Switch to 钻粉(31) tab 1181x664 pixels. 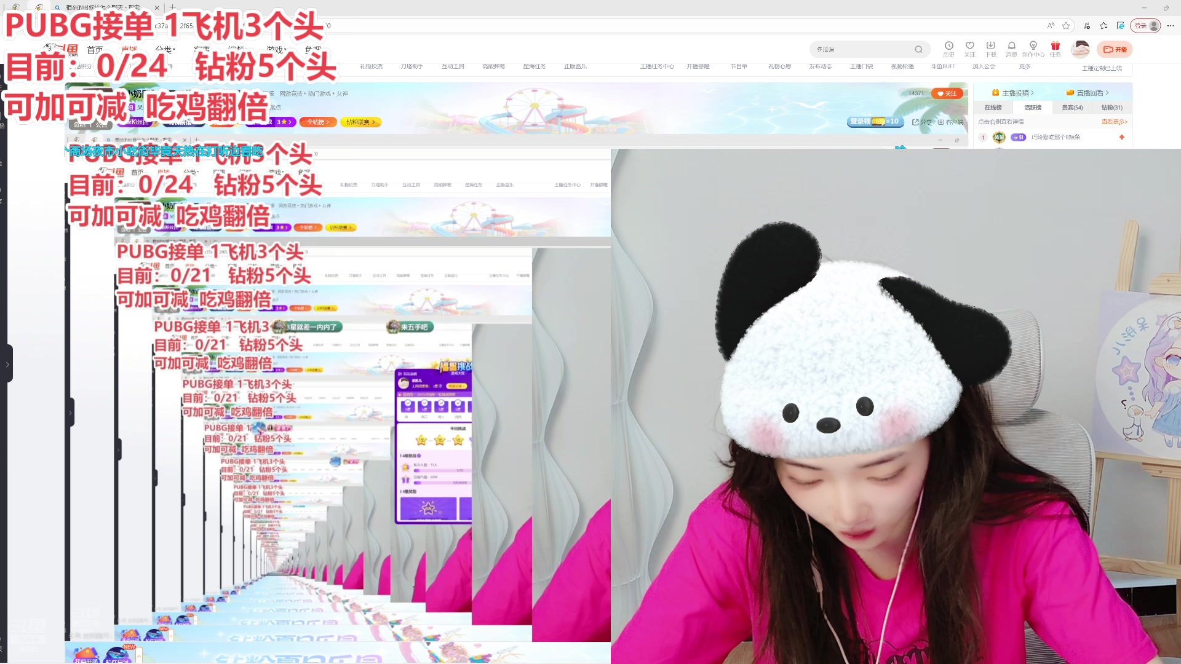[1111, 108]
